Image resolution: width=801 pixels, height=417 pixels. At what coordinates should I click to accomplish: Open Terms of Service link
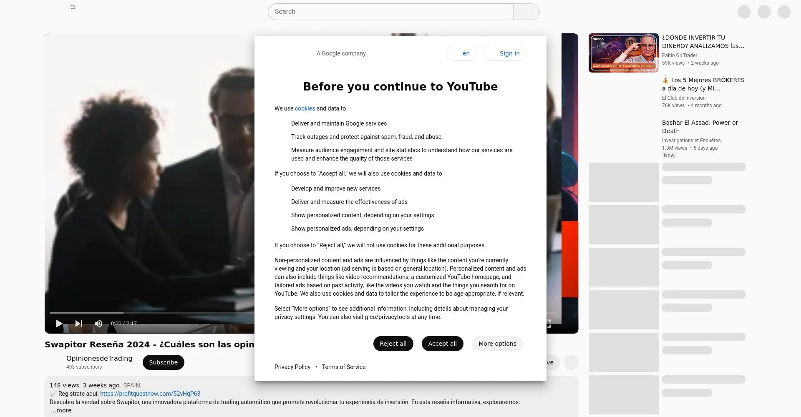click(x=344, y=367)
